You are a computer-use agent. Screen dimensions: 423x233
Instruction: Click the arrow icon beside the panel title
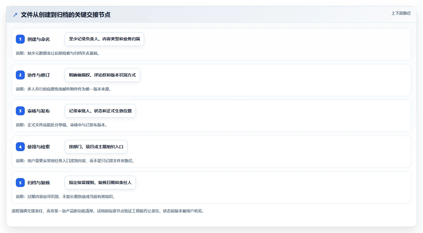(15, 15)
